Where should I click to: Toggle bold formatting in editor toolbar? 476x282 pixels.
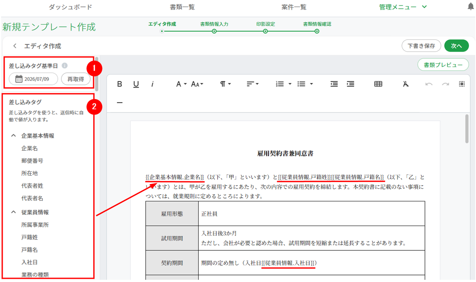pos(119,84)
